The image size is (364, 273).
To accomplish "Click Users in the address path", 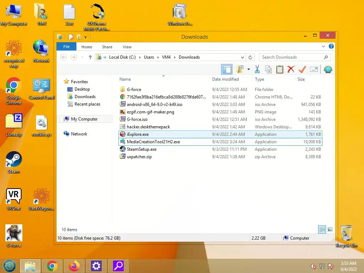I will click(149, 57).
